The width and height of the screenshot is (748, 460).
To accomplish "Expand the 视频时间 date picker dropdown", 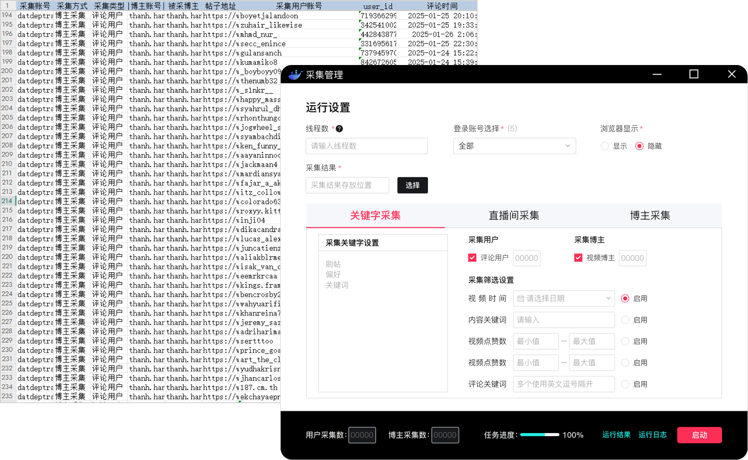I will (x=608, y=299).
